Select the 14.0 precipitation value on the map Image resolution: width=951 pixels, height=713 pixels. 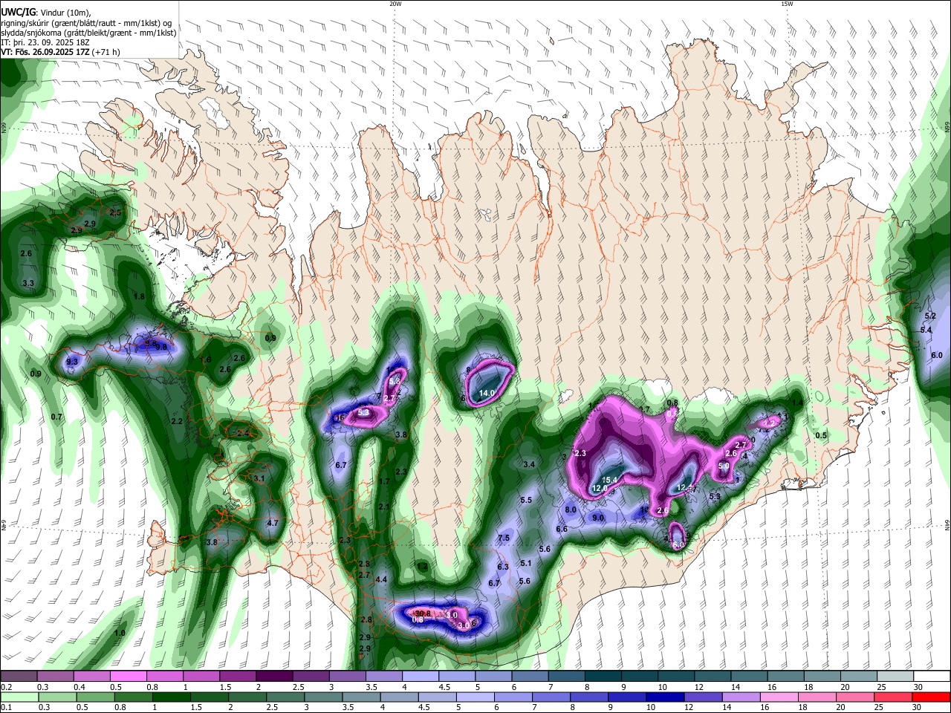click(487, 393)
